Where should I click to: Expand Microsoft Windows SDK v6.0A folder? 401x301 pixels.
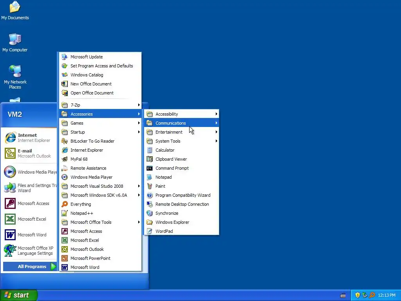pos(100,195)
